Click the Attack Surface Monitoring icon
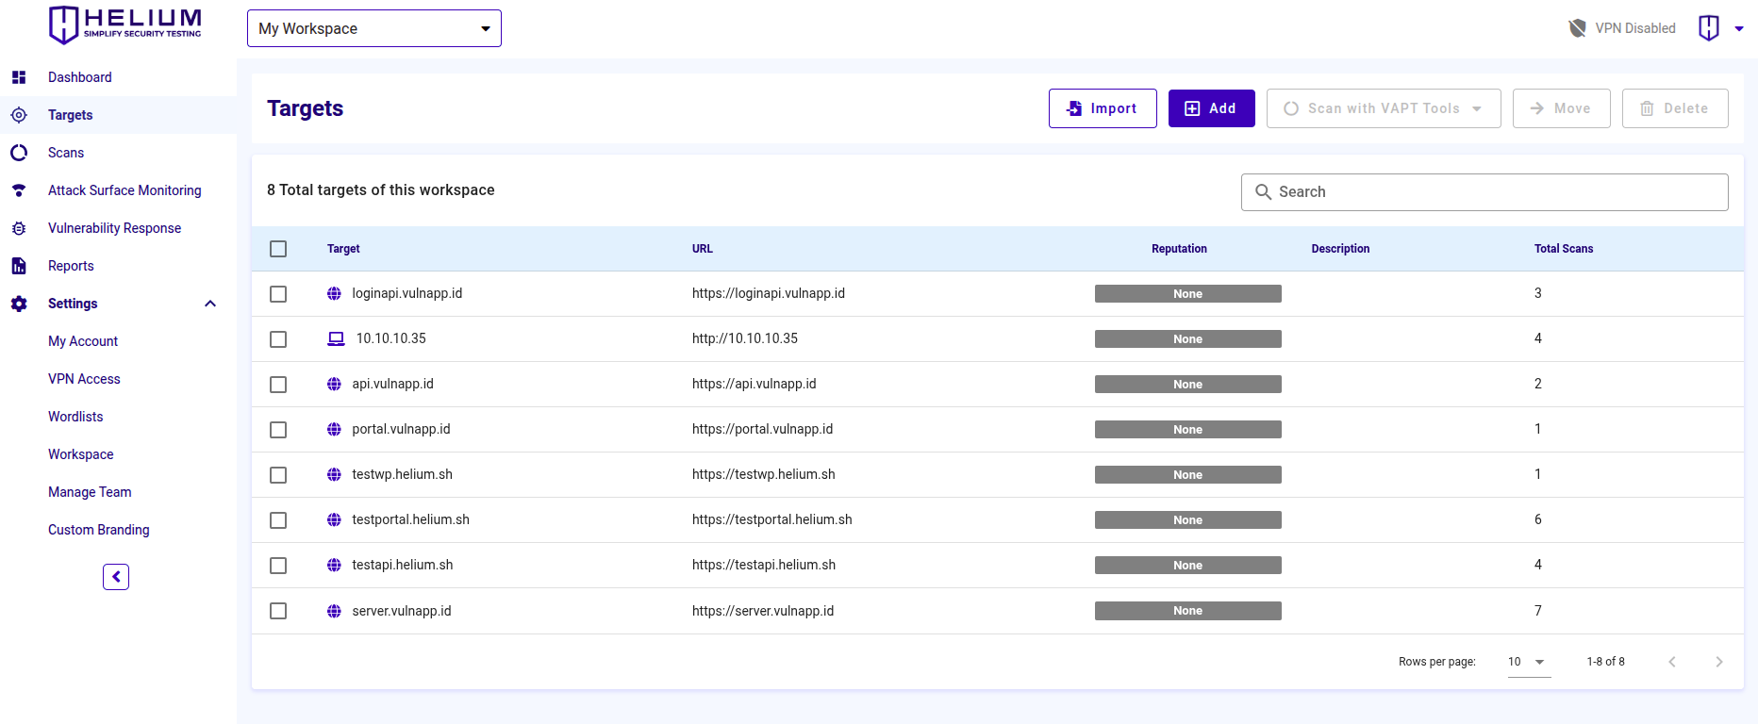This screenshot has width=1758, height=724. [x=19, y=190]
